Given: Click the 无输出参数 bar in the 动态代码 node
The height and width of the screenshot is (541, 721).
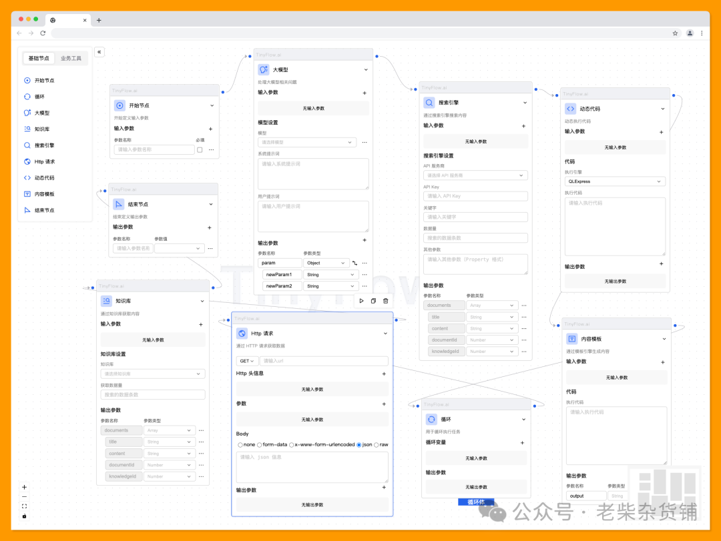Looking at the screenshot, I should click(616, 282).
